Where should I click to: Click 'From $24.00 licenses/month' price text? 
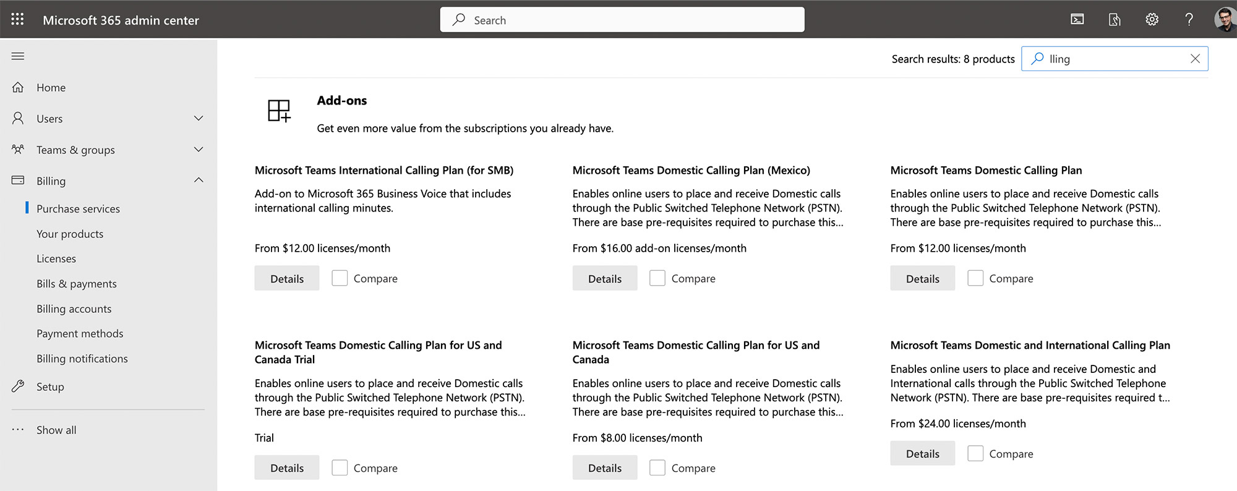click(x=958, y=423)
